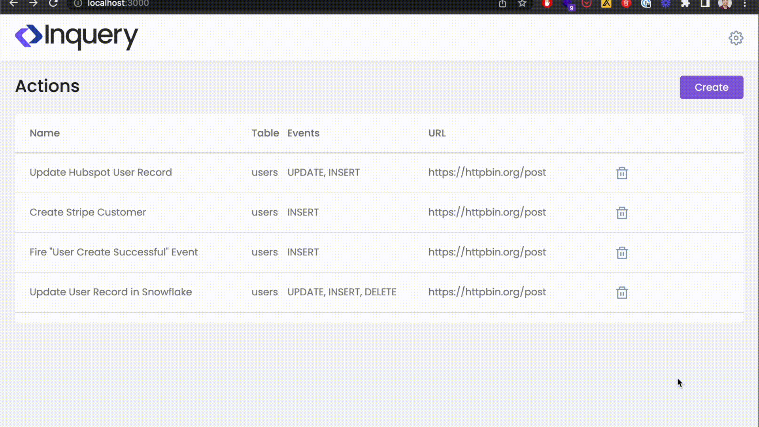Image resolution: width=759 pixels, height=427 pixels.
Task: Click the Events column header
Action: point(303,133)
